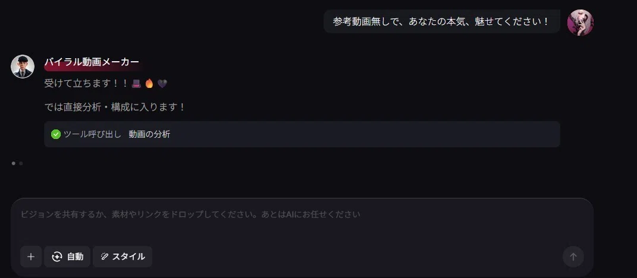
Task: Click the green checkmark on tool call
Action: point(56,134)
